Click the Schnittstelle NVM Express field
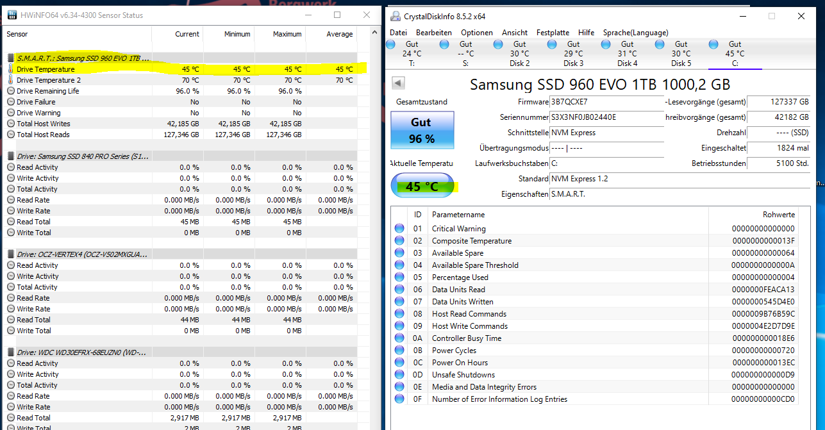 [606, 133]
